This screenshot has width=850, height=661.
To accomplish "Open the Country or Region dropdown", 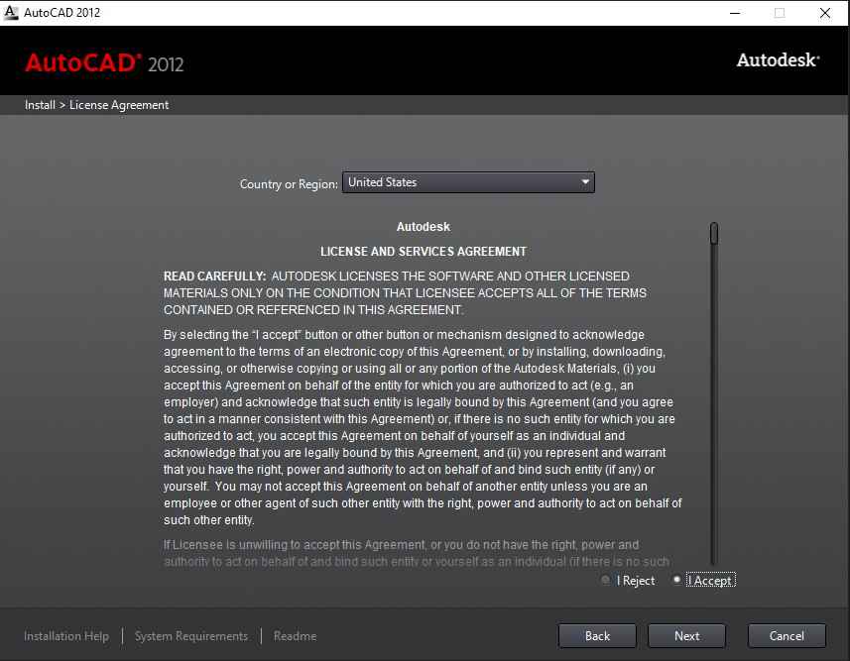I will tap(467, 182).
